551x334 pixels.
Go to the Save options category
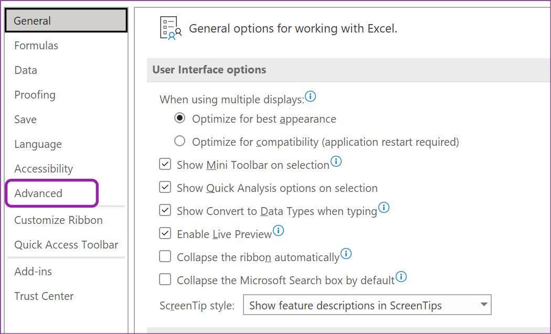[25, 120]
